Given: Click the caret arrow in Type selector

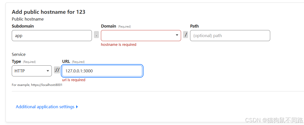Looking at the screenshot, I should (x=48, y=71).
